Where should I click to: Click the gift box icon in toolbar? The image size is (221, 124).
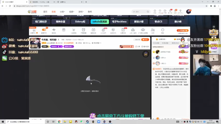point(64,30)
